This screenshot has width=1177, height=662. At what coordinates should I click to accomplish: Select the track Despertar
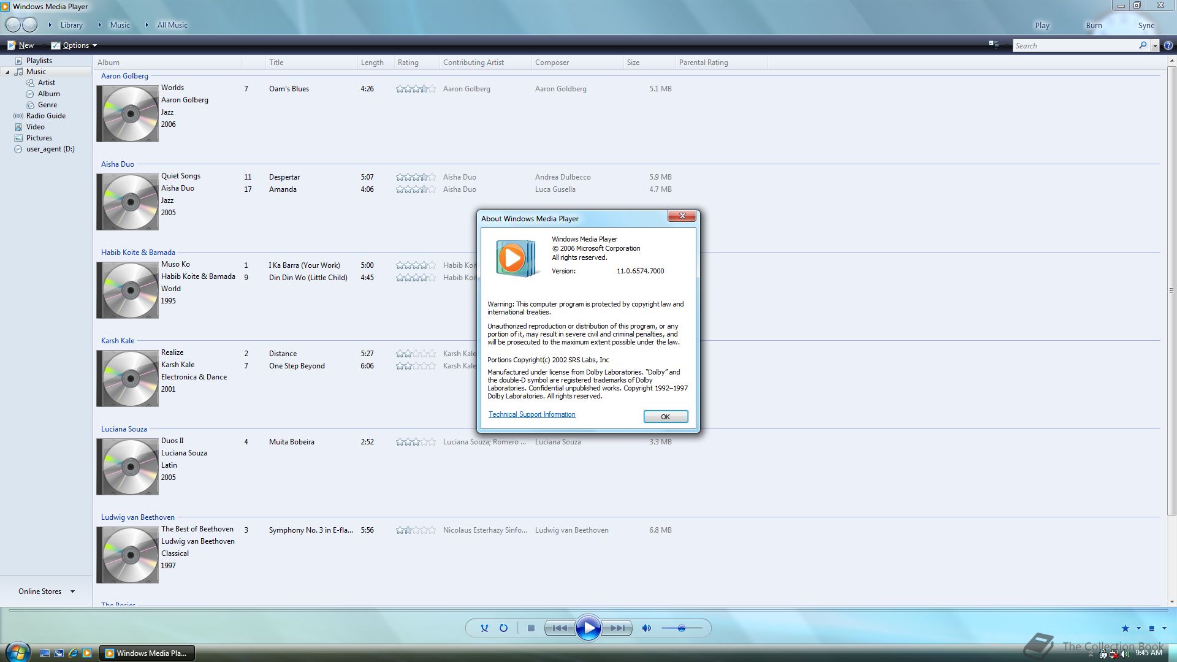[284, 177]
